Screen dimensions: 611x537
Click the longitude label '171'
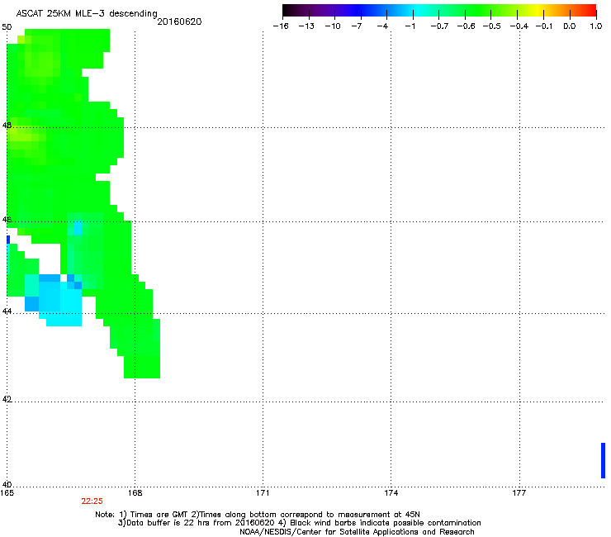pyautogui.click(x=263, y=493)
